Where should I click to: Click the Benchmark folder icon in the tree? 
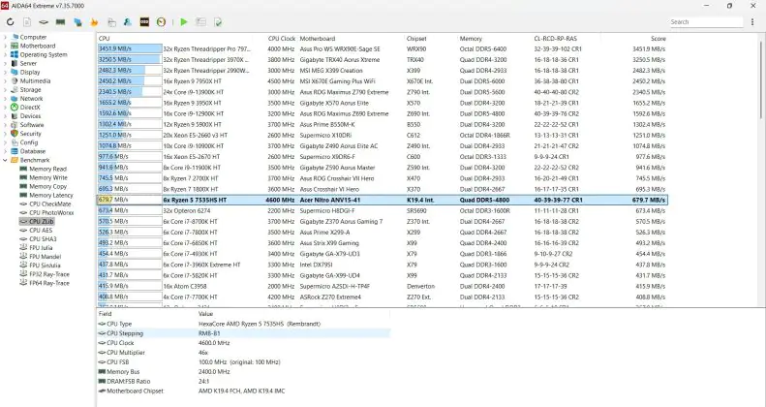pos(15,160)
